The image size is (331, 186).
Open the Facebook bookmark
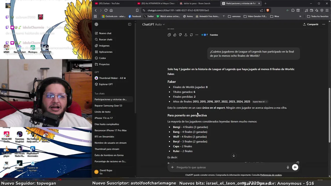click(x=135, y=16)
